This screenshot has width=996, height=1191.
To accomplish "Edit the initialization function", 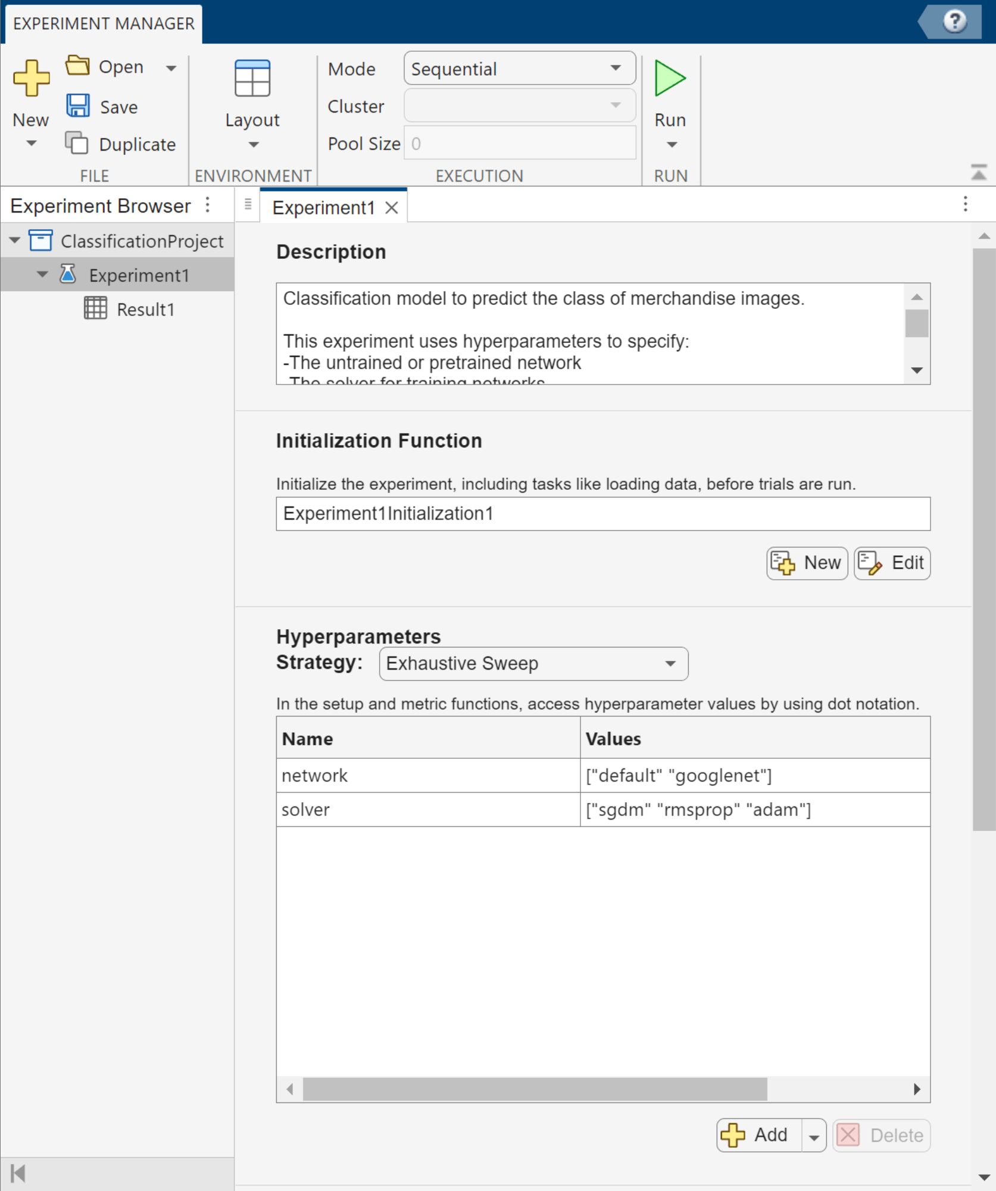I will tap(891, 562).
